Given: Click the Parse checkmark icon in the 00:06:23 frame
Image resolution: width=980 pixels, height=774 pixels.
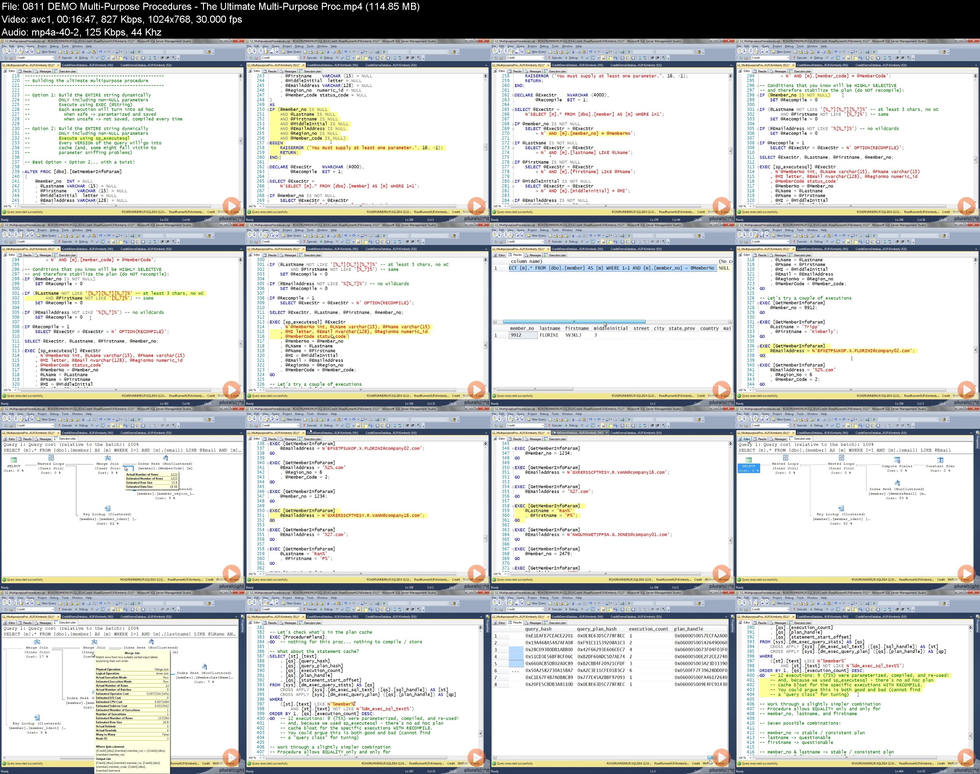Looking at the screenshot, I should [x=587, y=241].
